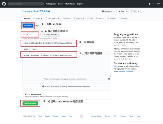Open the semantic versioning link
Viewport: 163px width, 124px height.
[126, 71]
